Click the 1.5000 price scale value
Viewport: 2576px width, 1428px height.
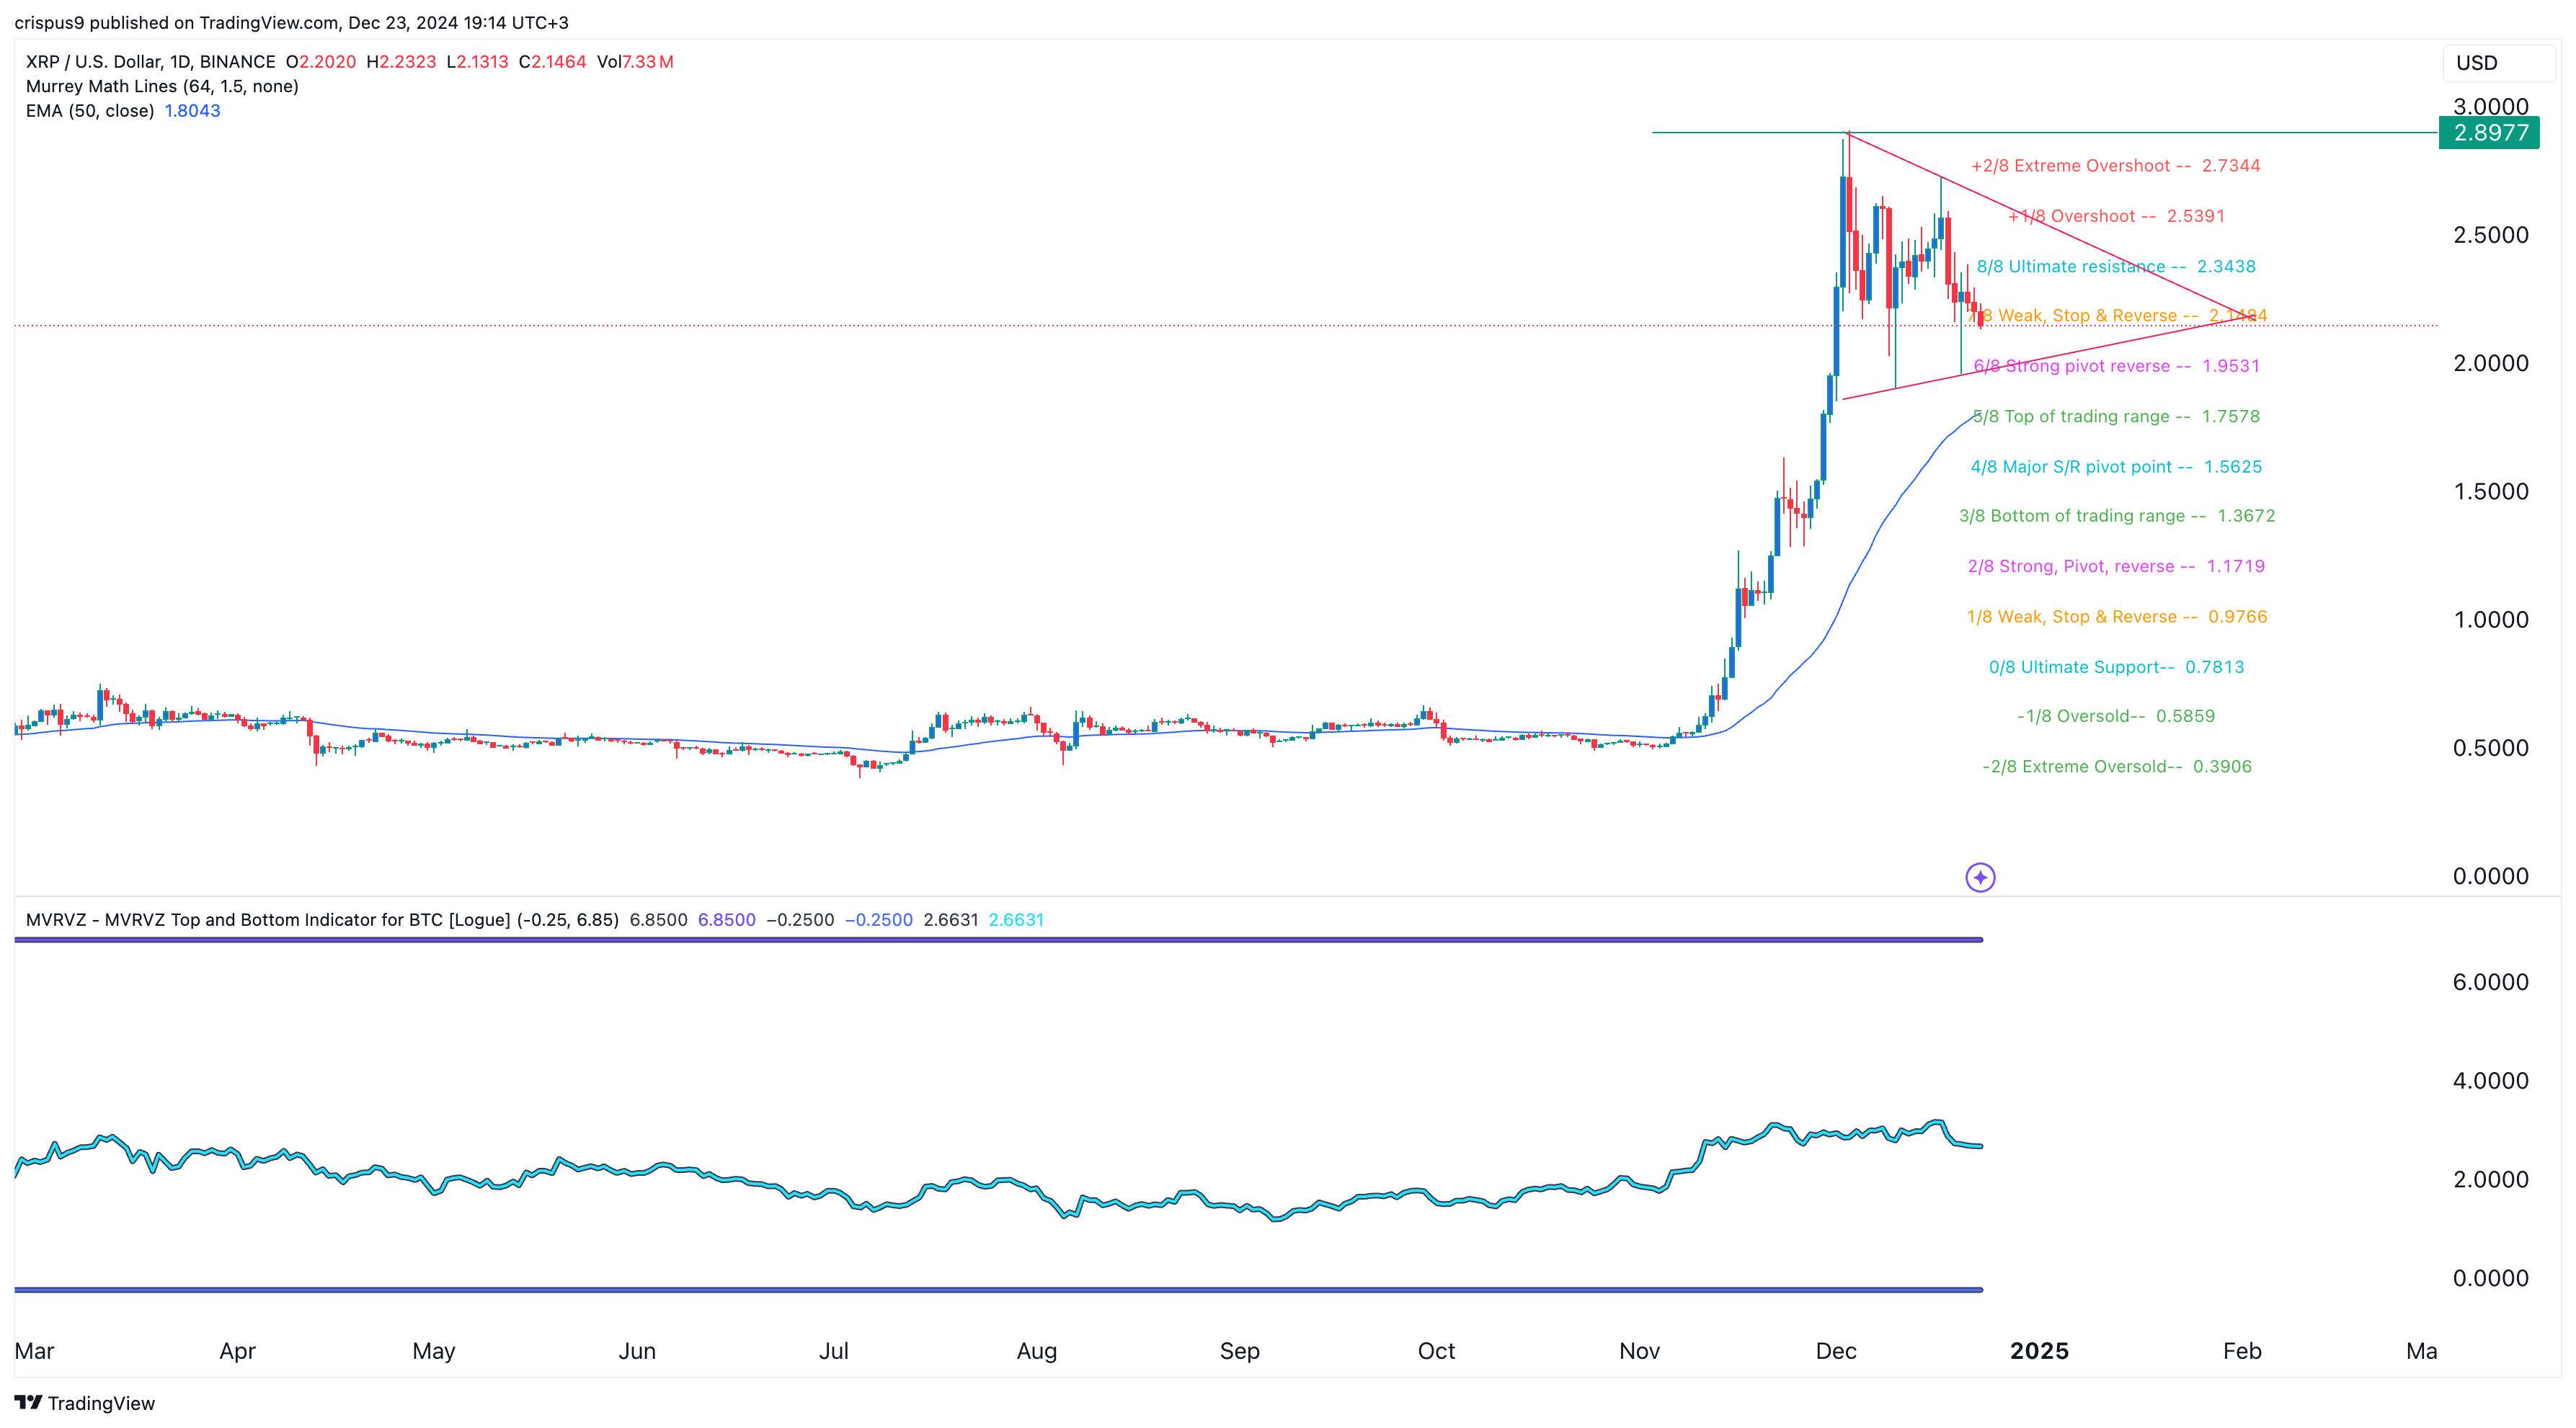pyautogui.click(x=2490, y=491)
